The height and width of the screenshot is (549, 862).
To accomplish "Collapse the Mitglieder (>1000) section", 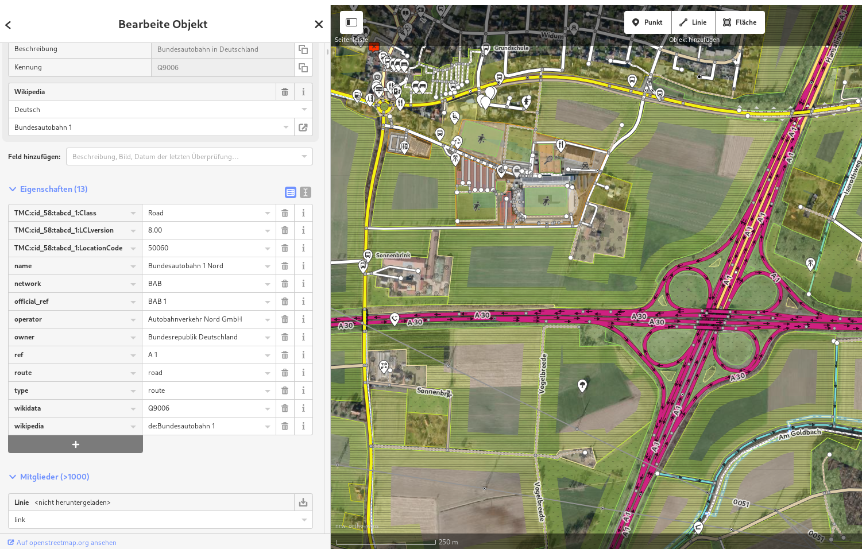I will [49, 477].
